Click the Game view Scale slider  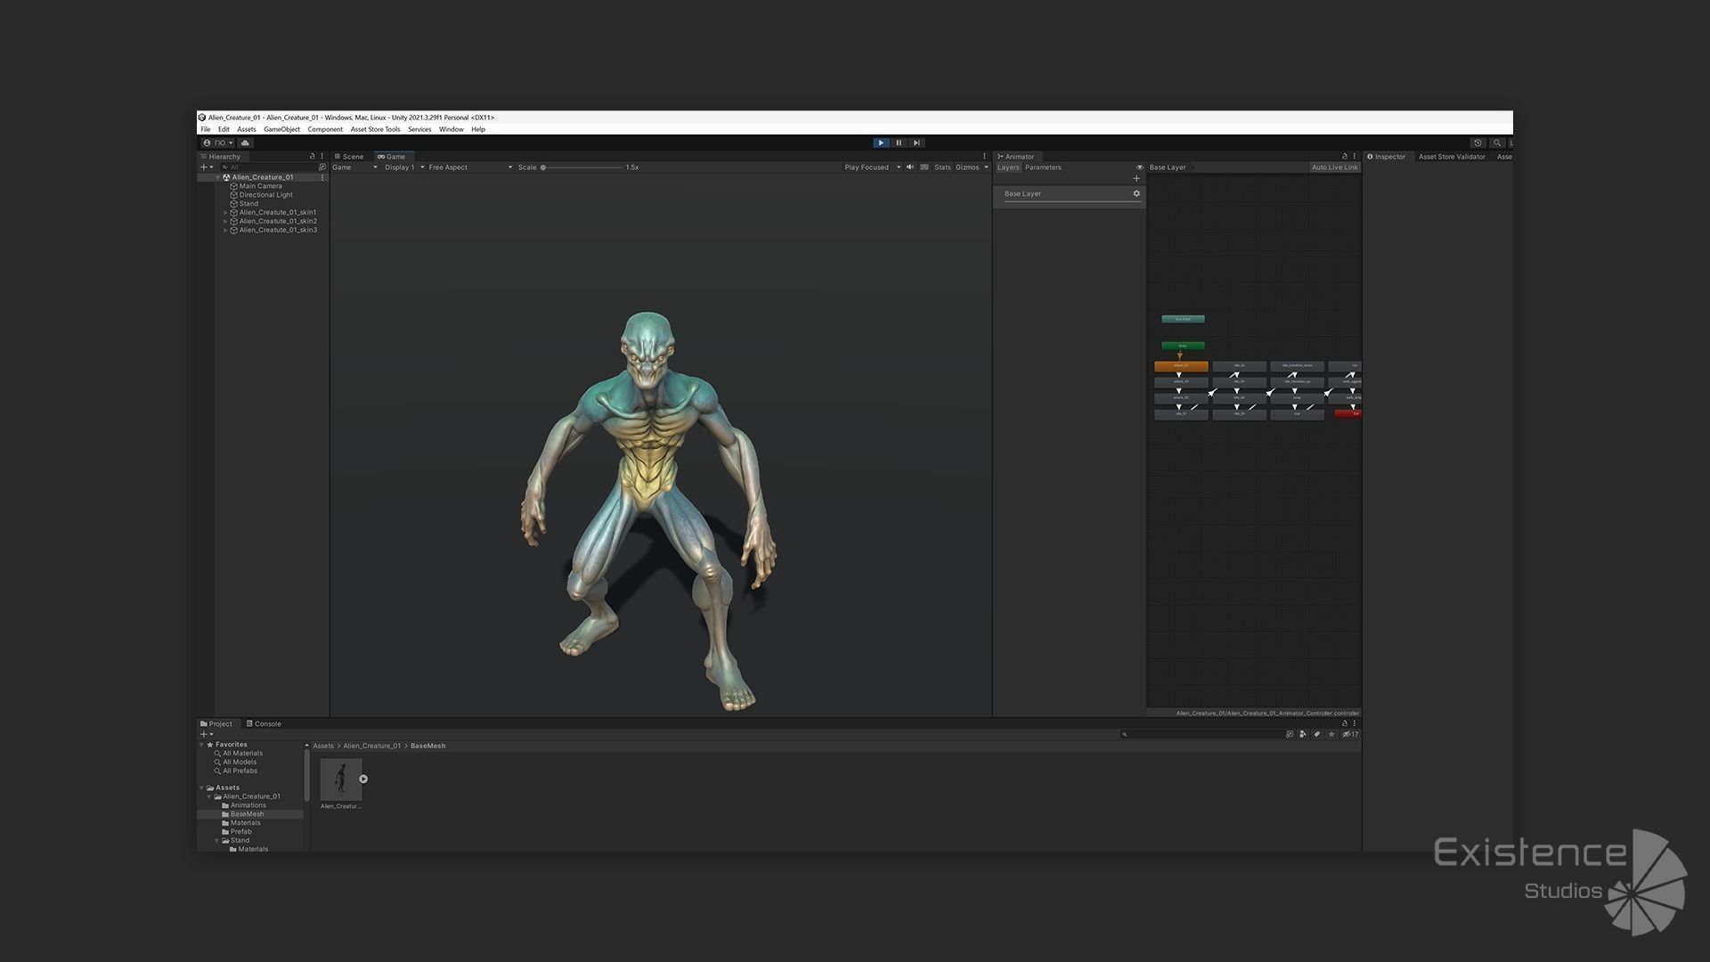point(582,167)
